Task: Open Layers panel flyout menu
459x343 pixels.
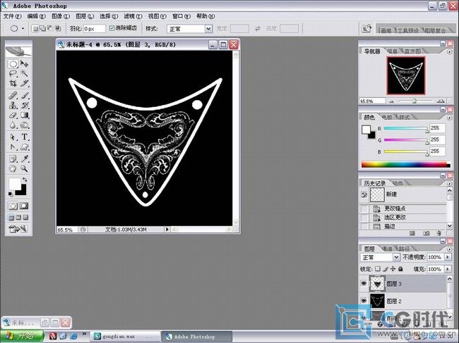Action: 449,249
